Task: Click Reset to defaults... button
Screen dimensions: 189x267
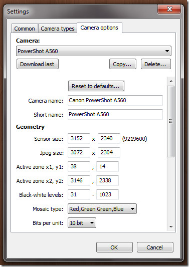Action: (96, 86)
